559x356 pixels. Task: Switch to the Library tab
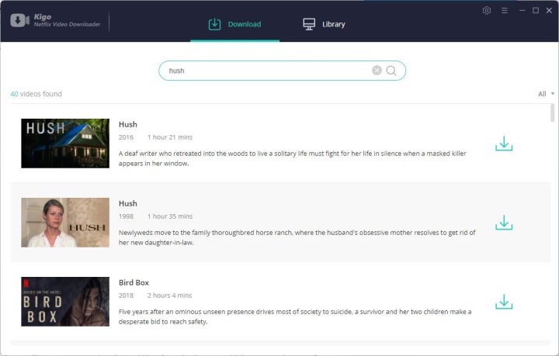click(324, 24)
